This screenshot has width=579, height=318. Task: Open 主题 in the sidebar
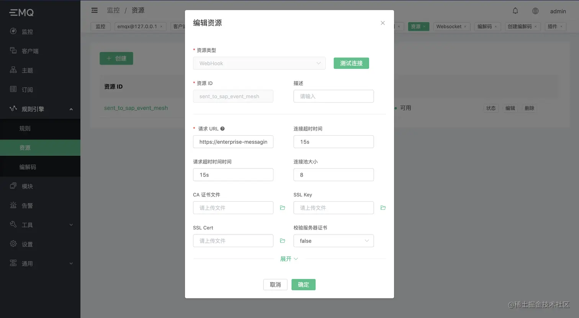click(x=40, y=70)
